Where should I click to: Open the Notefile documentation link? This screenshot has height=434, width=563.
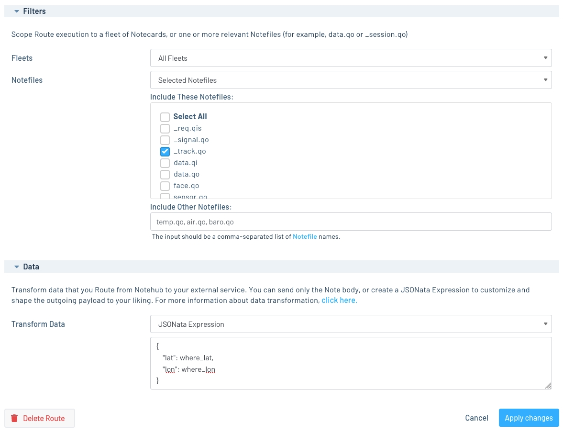(305, 236)
